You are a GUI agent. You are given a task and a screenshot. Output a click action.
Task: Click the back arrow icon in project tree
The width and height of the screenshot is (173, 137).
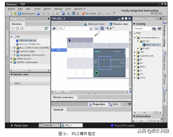[x=17, y=28]
